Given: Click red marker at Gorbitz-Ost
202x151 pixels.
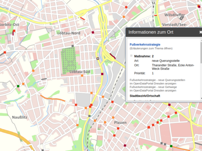Looking at the screenshot, I should (14, 31).
